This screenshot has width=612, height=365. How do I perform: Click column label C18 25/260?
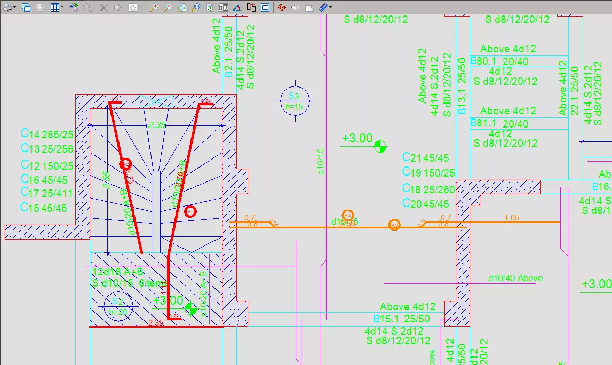428,188
